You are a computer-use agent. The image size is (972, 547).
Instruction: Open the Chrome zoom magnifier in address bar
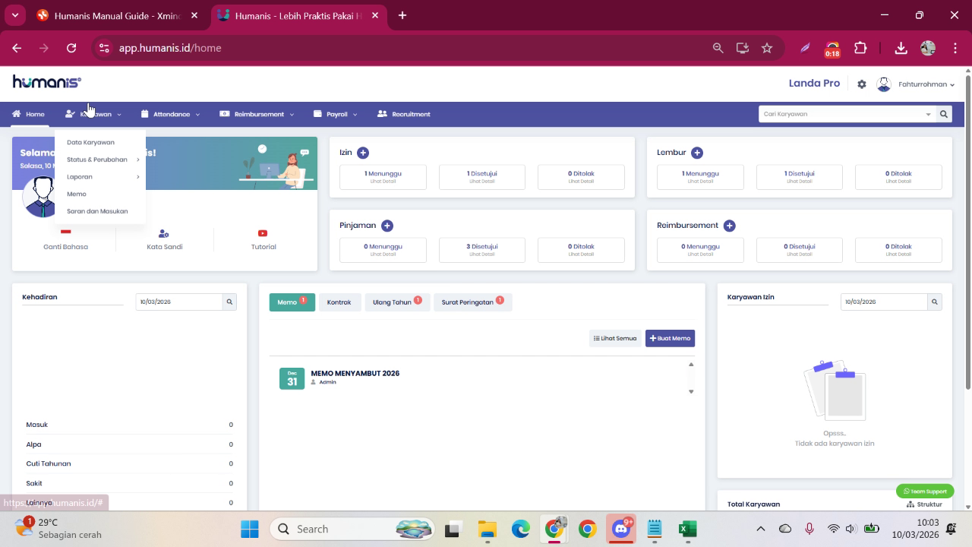(718, 48)
